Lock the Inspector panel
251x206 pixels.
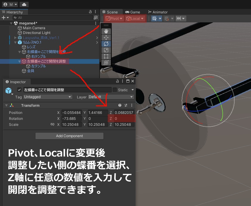point(117,81)
